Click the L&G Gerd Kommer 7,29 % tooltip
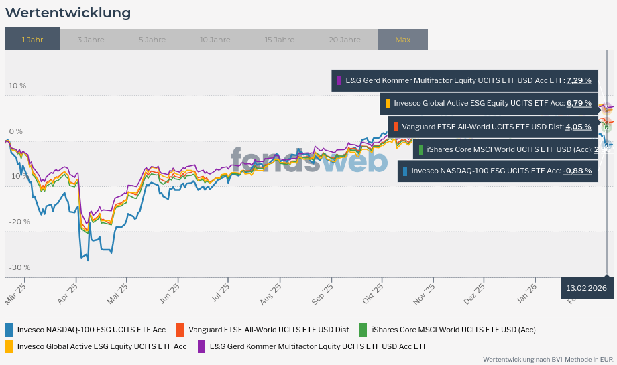This screenshot has height=365, width=617. 465,80
